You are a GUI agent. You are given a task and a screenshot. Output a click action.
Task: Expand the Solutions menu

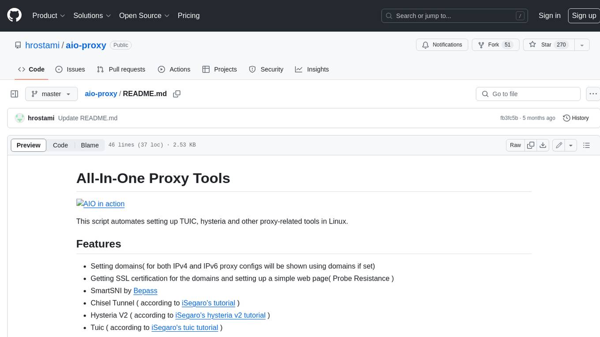point(92,15)
